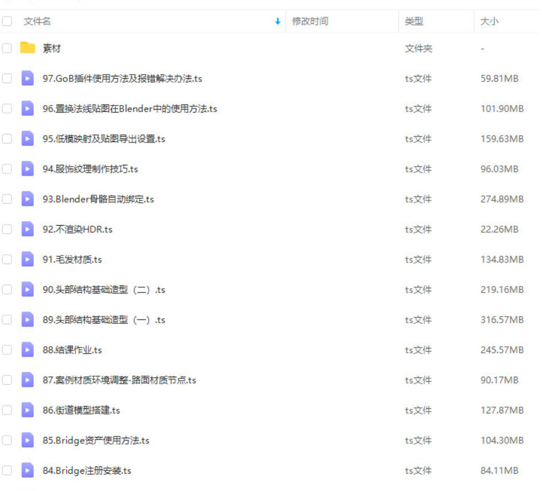Click the blue sort arrow in 文件名 column

[x=277, y=21]
